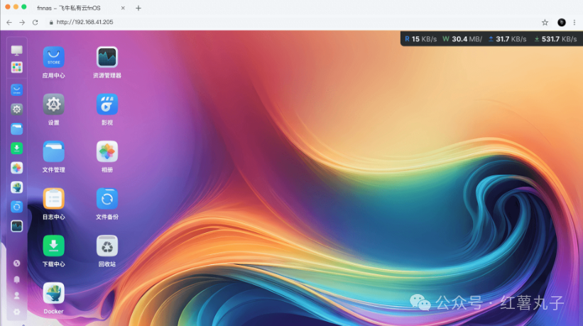The height and width of the screenshot is (326, 583).
Task: Click the resource monitor graph icon in sidebar
Action: (x=17, y=226)
